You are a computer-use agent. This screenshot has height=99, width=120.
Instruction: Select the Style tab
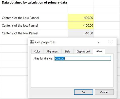(x=67, y=52)
